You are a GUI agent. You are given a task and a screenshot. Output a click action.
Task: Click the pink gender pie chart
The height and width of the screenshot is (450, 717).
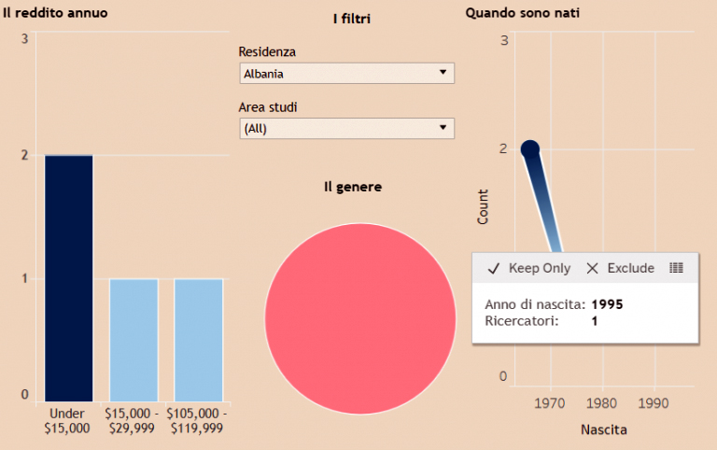coord(360,318)
